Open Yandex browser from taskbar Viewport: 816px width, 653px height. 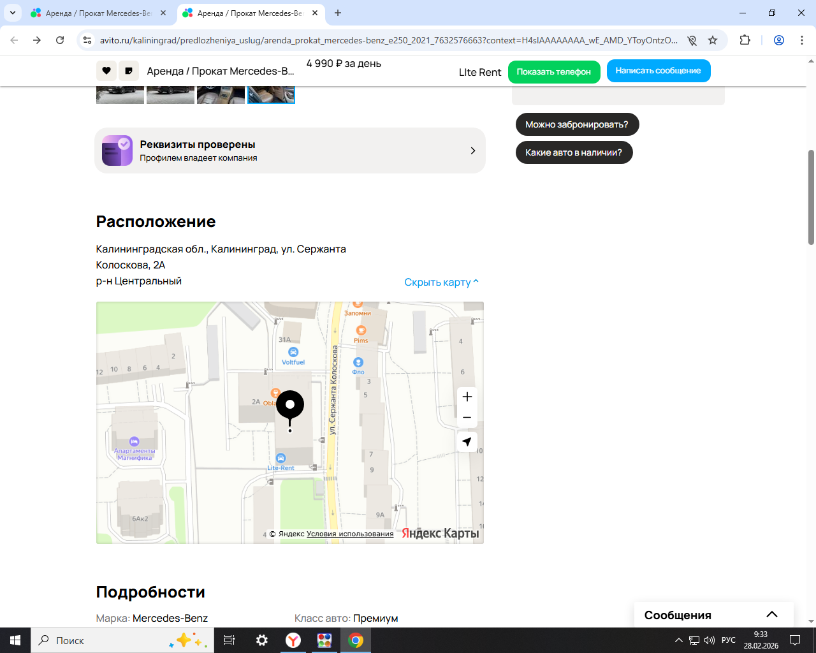[x=293, y=640]
